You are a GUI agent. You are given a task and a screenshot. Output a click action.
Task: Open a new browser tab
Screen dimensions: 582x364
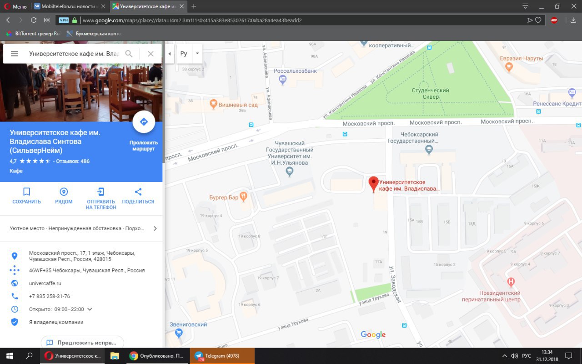pos(194,6)
